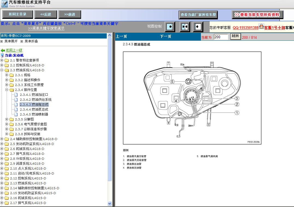Screen dimensions: 294x207
Task: Select 2.5 发动机防盗系统JL4G18-D
Action: pyautogui.click(x=32, y=144)
